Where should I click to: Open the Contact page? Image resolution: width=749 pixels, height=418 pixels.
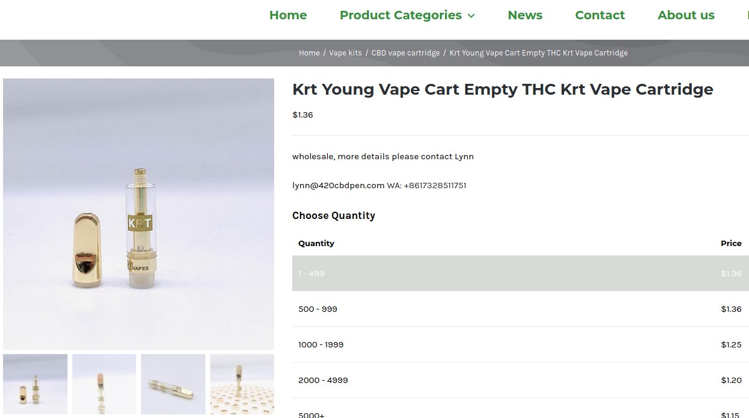click(x=600, y=15)
